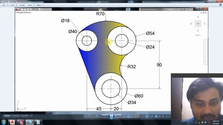Open the Burn menu

30,5
